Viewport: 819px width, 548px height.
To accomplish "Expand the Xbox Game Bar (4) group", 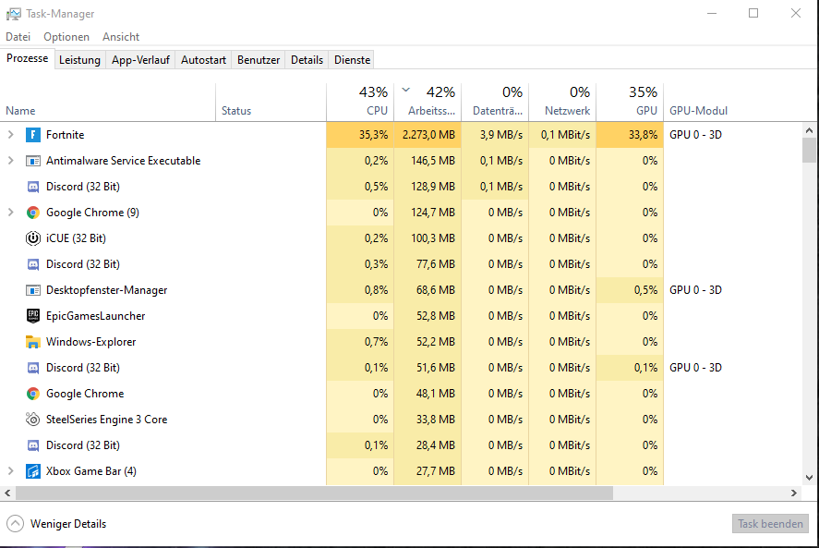I will point(10,471).
